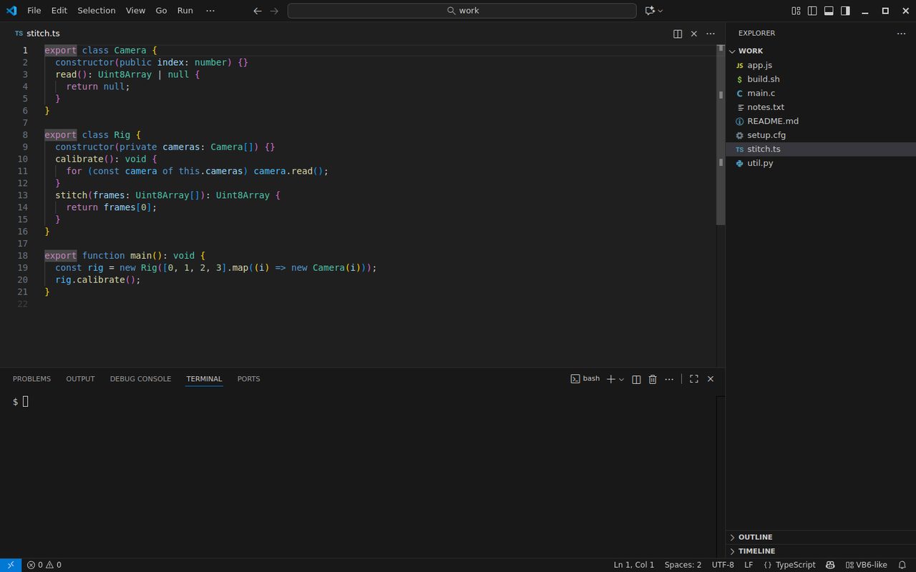Split the terminal pane
The image size is (916, 572).
(x=636, y=379)
